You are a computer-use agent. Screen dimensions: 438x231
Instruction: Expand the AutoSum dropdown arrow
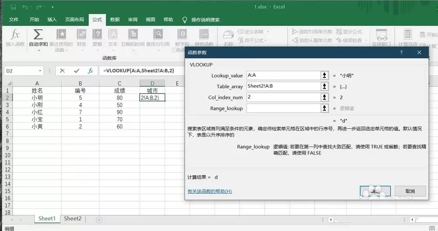tap(39, 50)
